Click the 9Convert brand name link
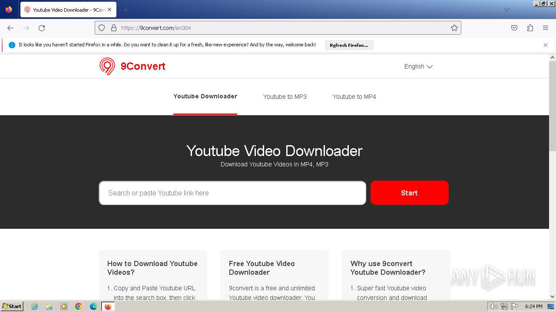The width and height of the screenshot is (556, 312). 143,66
